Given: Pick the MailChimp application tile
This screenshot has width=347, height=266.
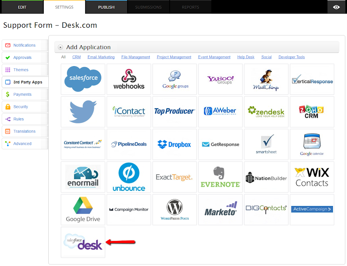Looking at the screenshot, I should pyautogui.click(x=266, y=79).
